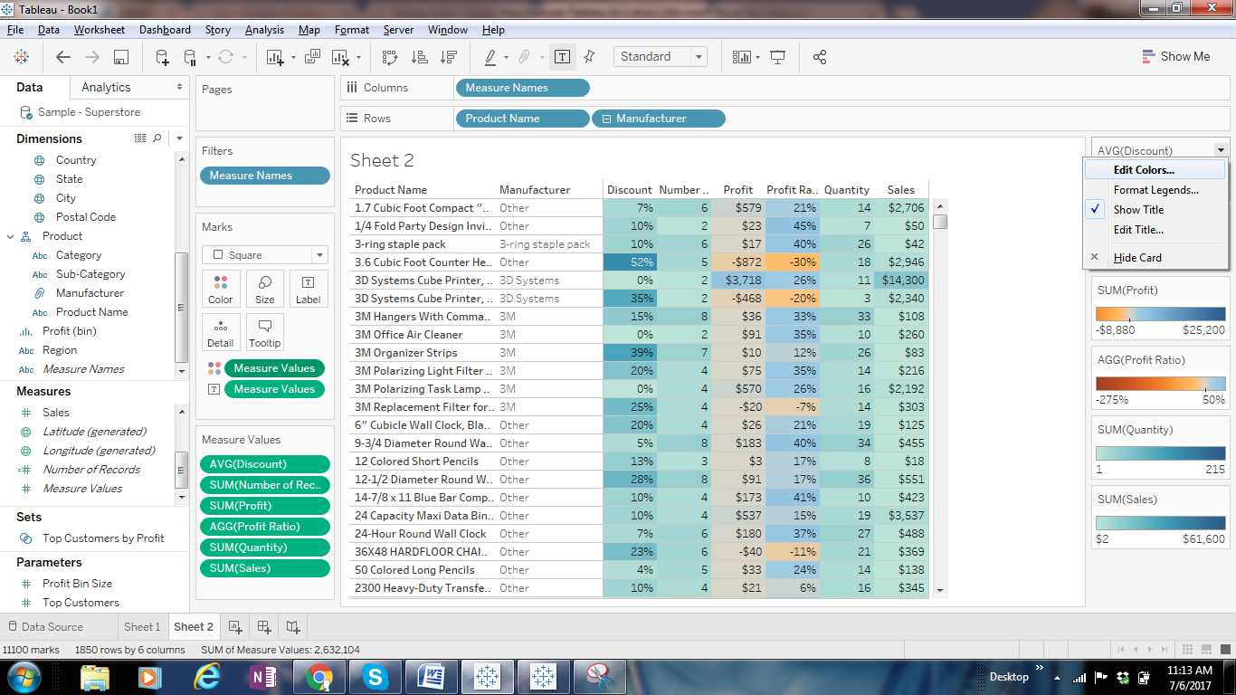The image size is (1236, 695).
Task: Click the Color card in Marks
Action: 221,289
